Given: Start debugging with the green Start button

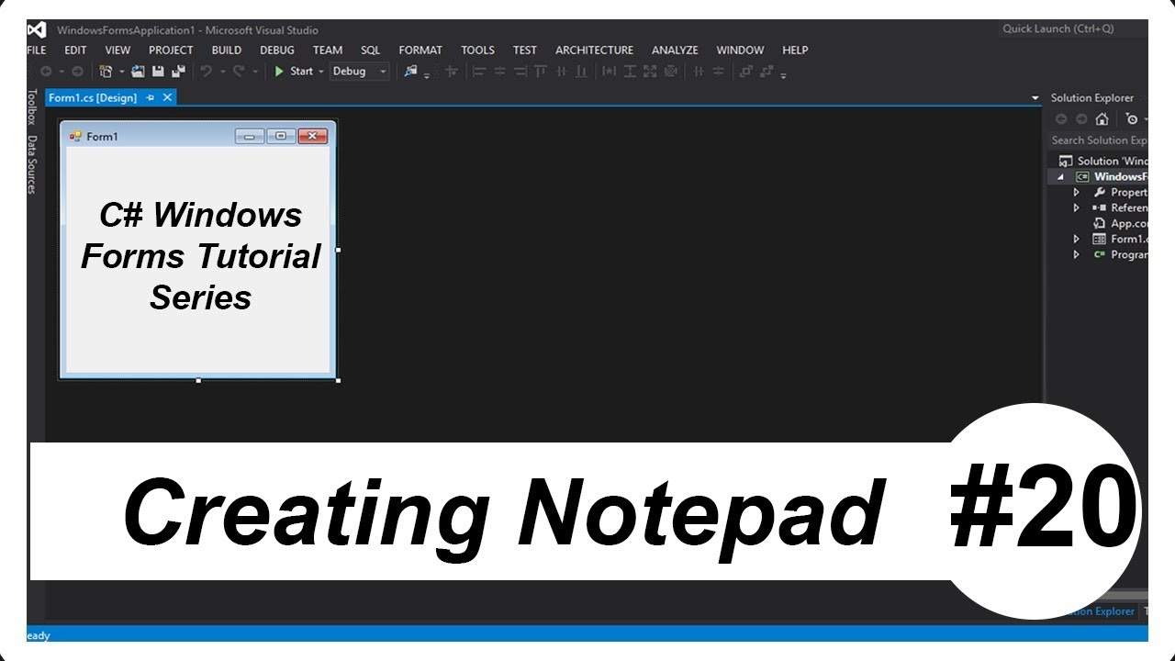Looking at the screenshot, I should [x=294, y=71].
